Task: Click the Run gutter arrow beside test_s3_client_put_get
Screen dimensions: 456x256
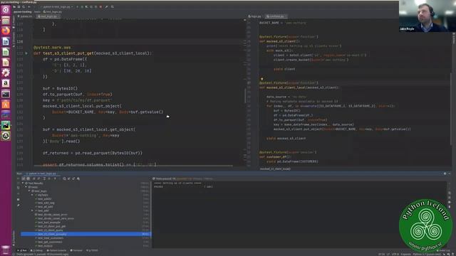Action: pyautogui.click(x=26, y=53)
